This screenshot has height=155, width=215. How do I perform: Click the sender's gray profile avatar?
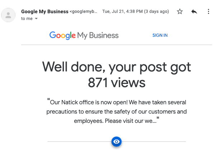(x=8, y=15)
